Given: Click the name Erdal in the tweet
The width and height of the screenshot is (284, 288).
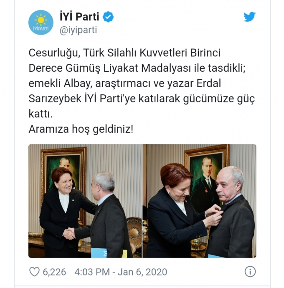Looking at the screenshot, I should 209,83.
